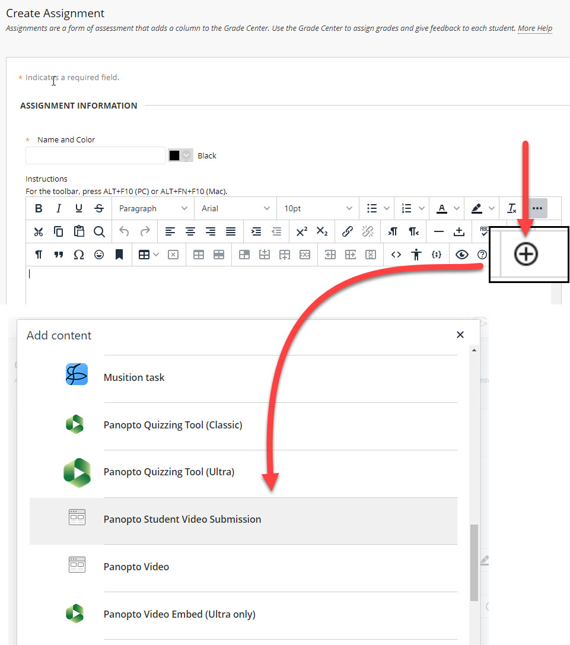Open editor help (question mark)
This screenshot has width=570, height=645.
click(x=482, y=255)
